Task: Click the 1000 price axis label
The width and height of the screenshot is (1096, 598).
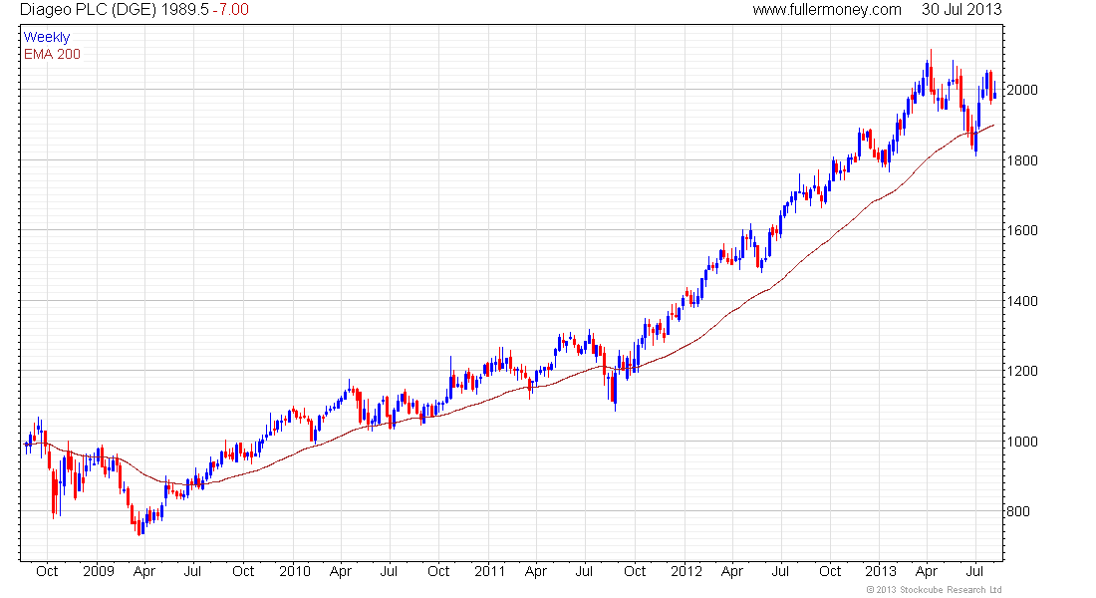Action: 1022,443
